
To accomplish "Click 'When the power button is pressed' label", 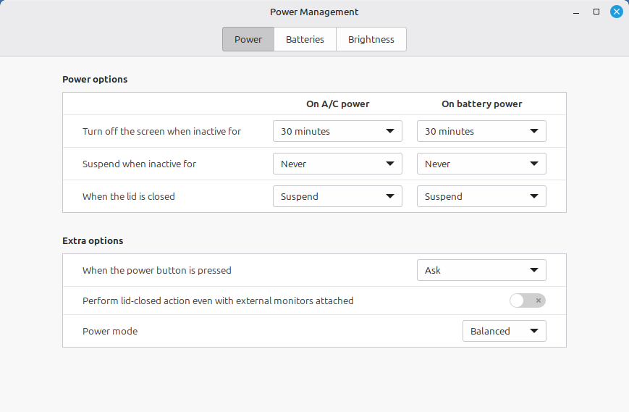I will click(x=157, y=270).
